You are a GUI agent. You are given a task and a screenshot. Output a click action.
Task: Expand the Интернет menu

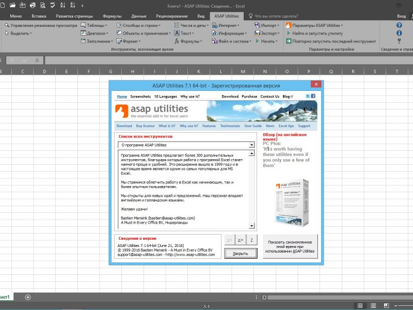pyautogui.click(x=226, y=25)
